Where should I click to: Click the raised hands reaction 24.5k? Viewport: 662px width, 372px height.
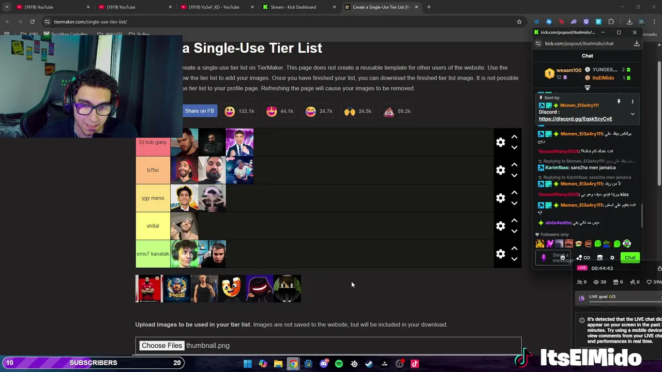click(358, 111)
